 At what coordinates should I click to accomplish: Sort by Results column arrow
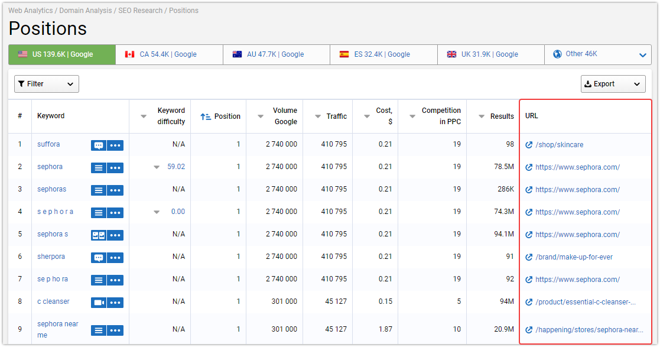click(x=482, y=116)
